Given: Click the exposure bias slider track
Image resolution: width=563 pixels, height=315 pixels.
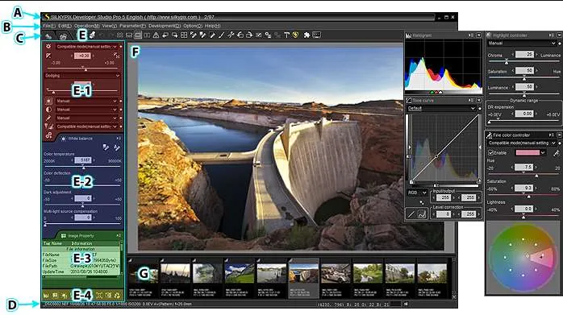Looking at the screenshot, I should coord(82,68).
